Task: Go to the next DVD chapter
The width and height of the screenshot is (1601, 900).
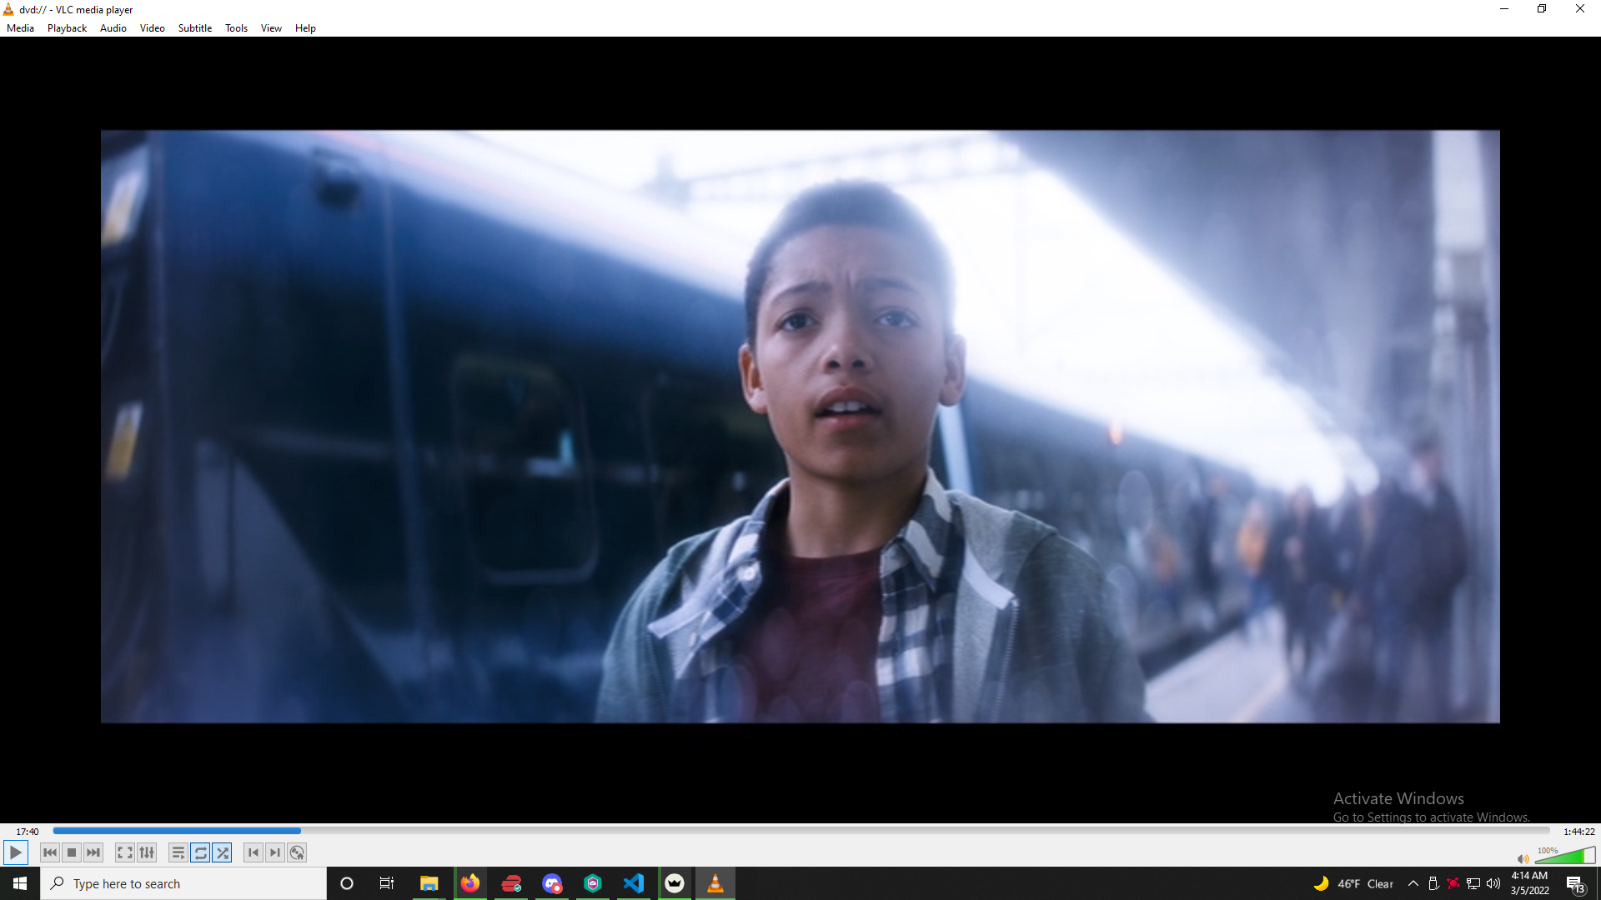Action: coord(275,852)
